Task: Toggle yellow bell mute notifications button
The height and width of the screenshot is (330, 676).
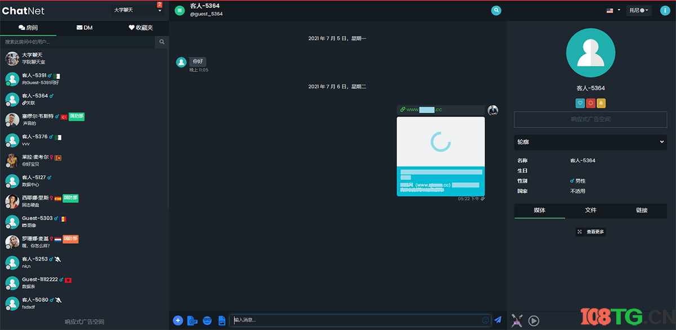Action: pyautogui.click(x=601, y=103)
